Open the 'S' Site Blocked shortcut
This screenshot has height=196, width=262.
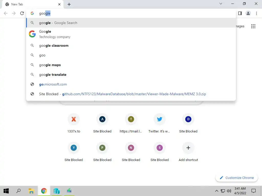(x=159, y=152)
